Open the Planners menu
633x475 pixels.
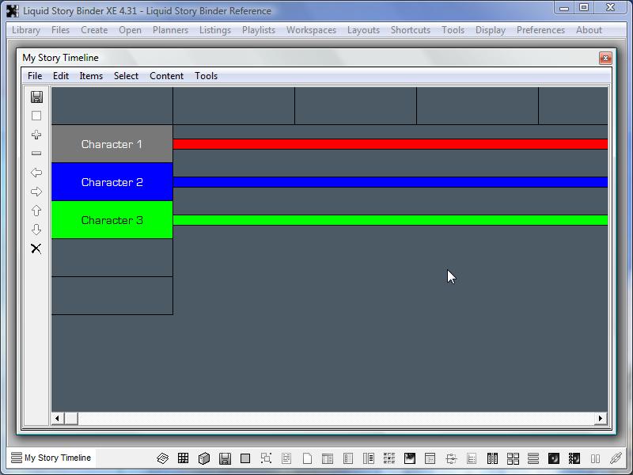[x=170, y=30]
